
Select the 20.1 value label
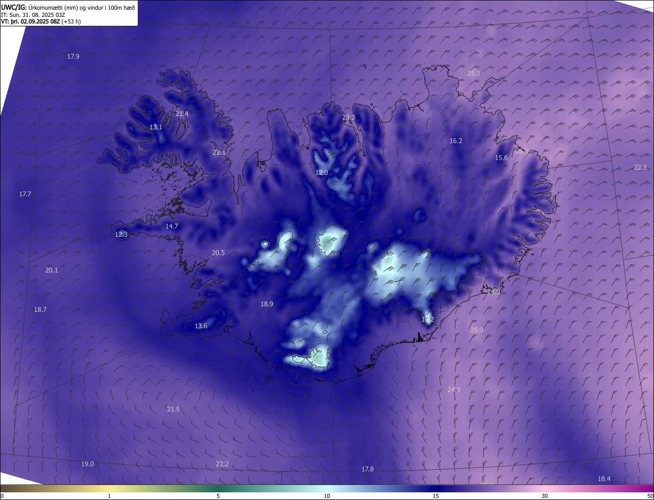pos(52,270)
